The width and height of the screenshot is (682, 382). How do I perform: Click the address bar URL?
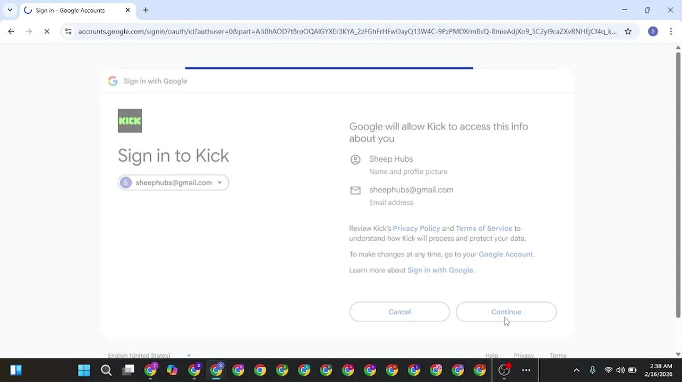pyautogui.click(x=347, y=31)
